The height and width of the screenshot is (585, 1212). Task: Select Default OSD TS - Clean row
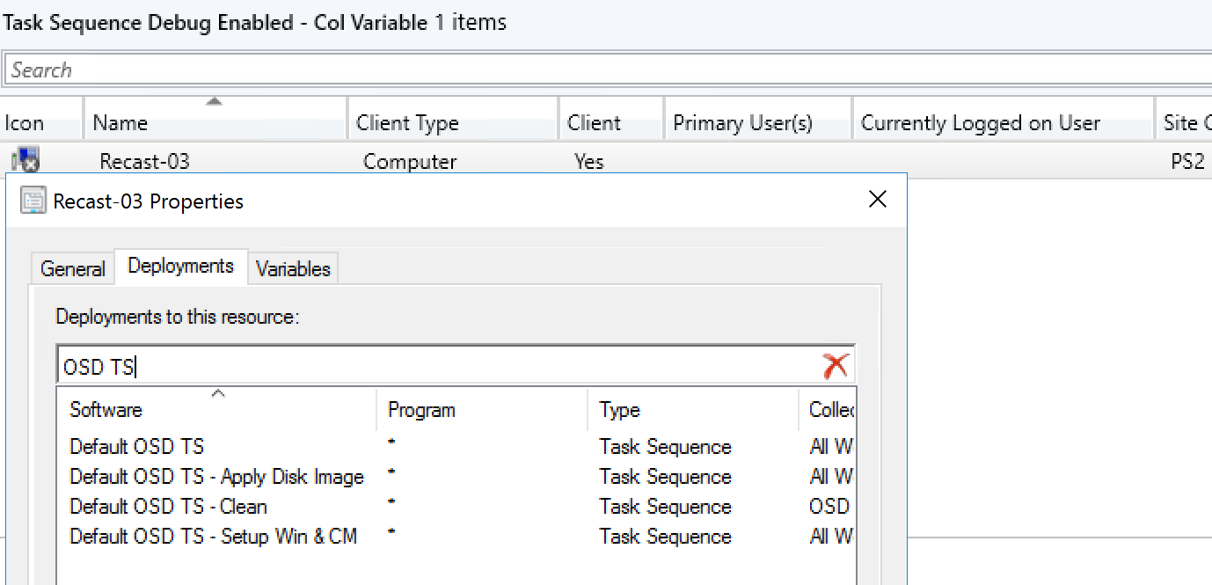point(168,507)
